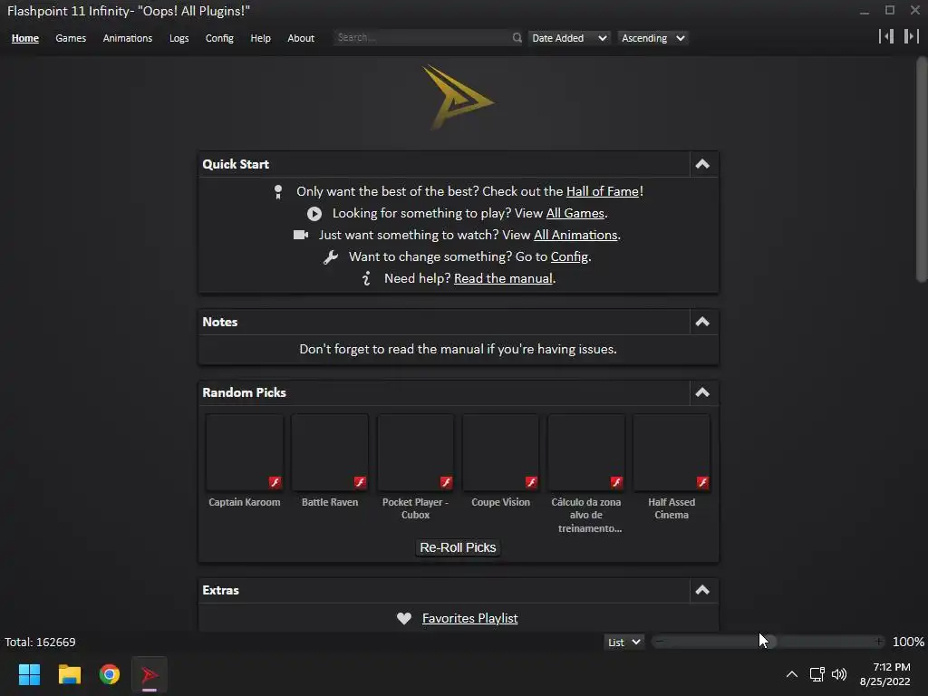
Task: Toggle the left sidebar icon
Action: click(886, 36)
